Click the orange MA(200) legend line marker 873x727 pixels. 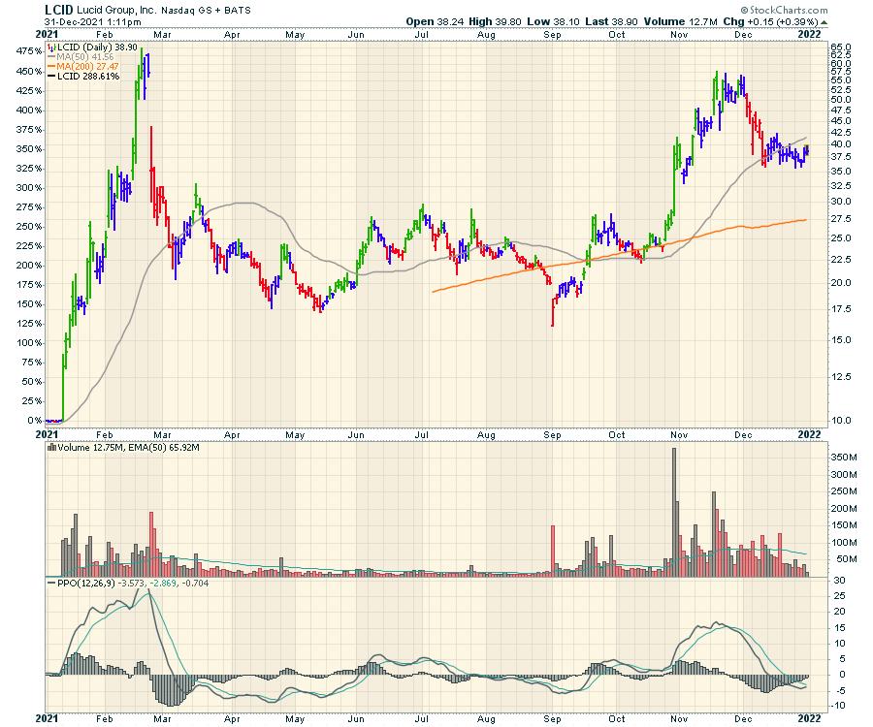[50, 65]
